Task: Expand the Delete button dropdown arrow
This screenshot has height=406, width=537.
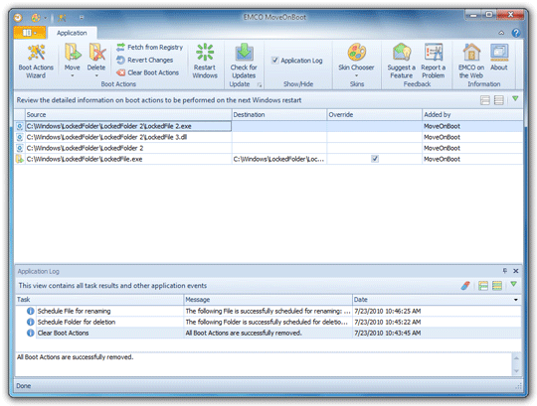Action: 96,75
